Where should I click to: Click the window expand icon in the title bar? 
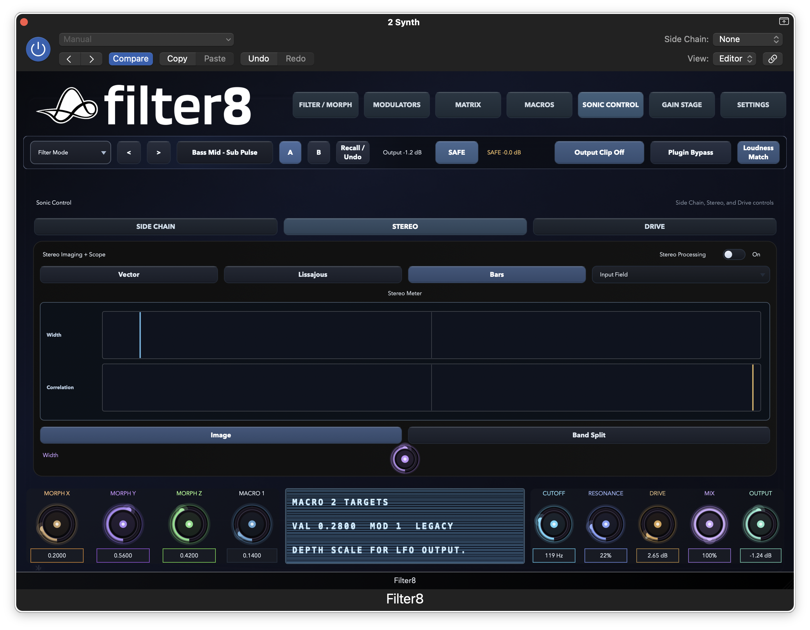pos(783,21)
